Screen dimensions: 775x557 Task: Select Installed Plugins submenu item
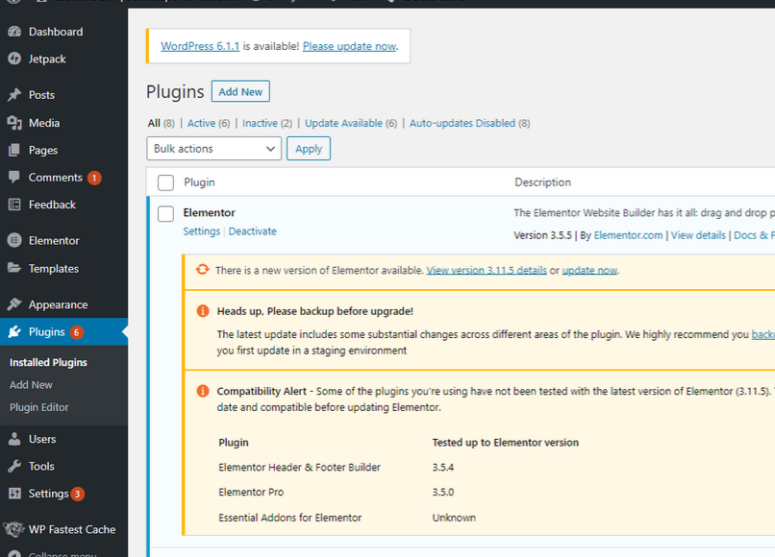point(48,362)
